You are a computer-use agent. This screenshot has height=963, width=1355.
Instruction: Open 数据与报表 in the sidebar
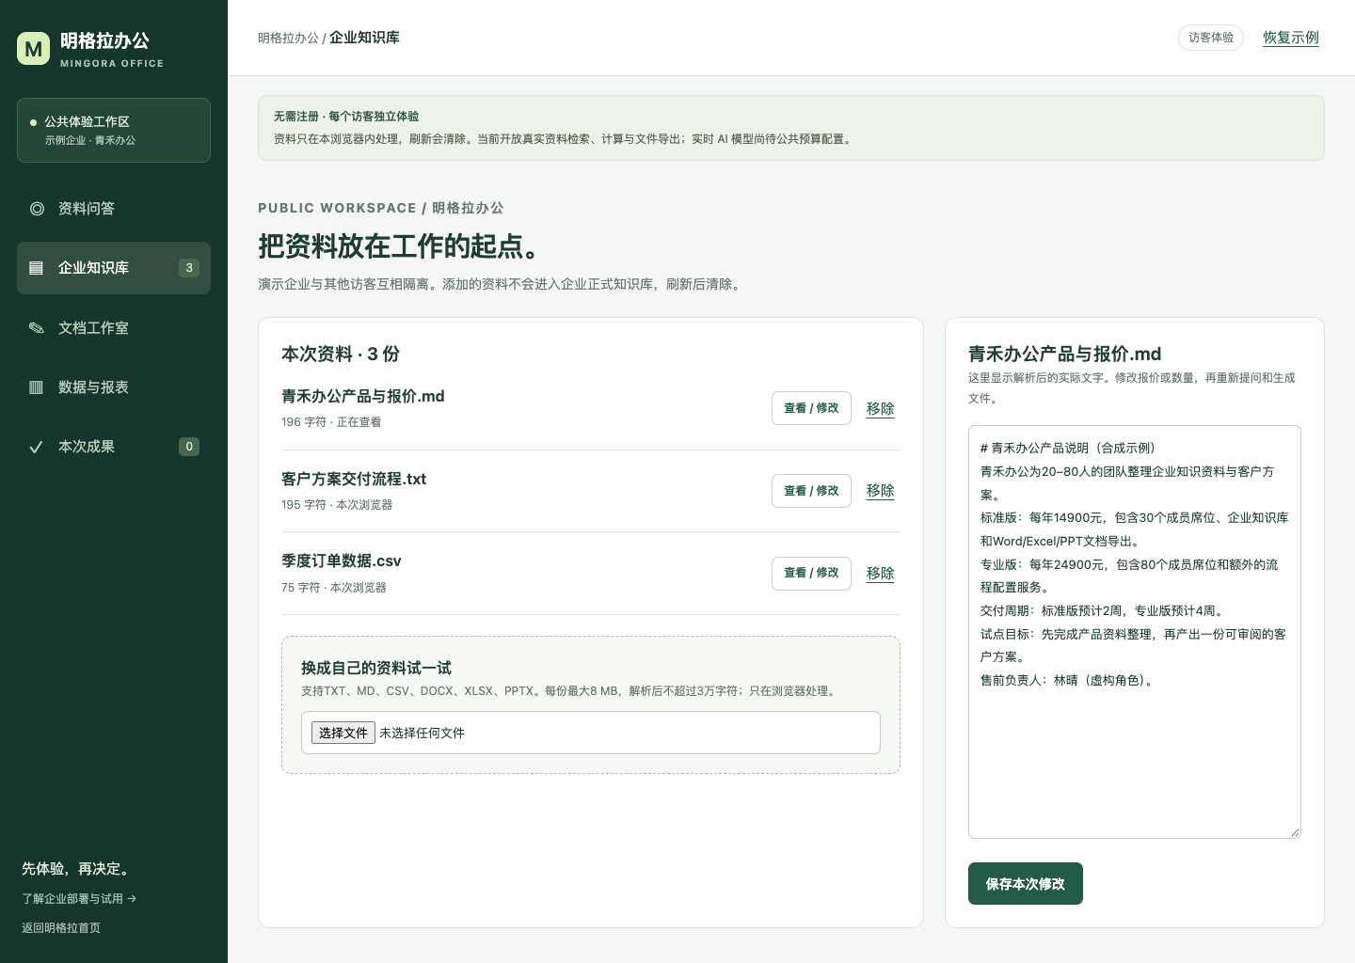[114, 387]
